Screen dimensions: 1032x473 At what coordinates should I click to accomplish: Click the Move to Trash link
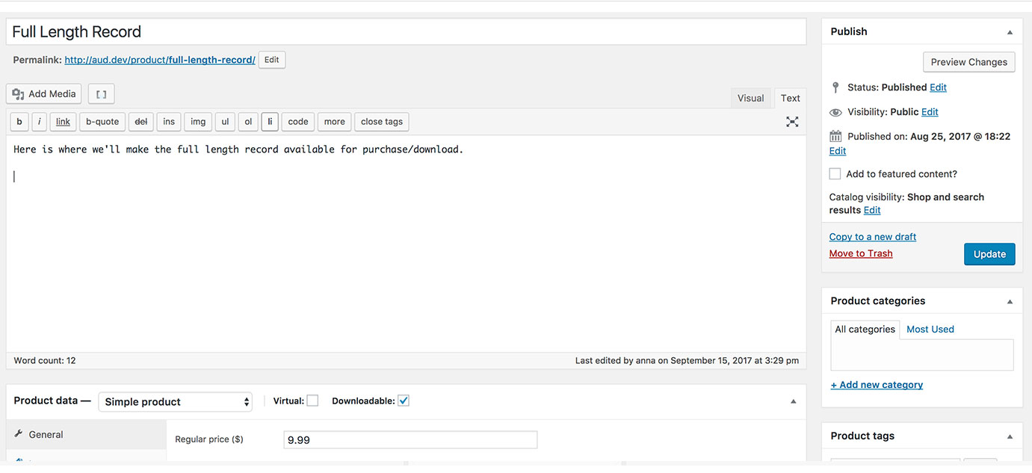click(x=861, y=253)
